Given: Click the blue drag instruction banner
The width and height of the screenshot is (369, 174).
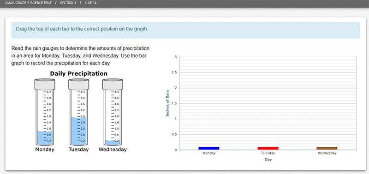Looking at the screenshot, I should [185, 30].
